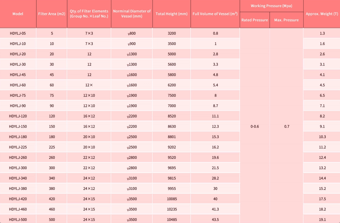
Task: Click the Max. Pressure sub-header
Action: (286, 20)
